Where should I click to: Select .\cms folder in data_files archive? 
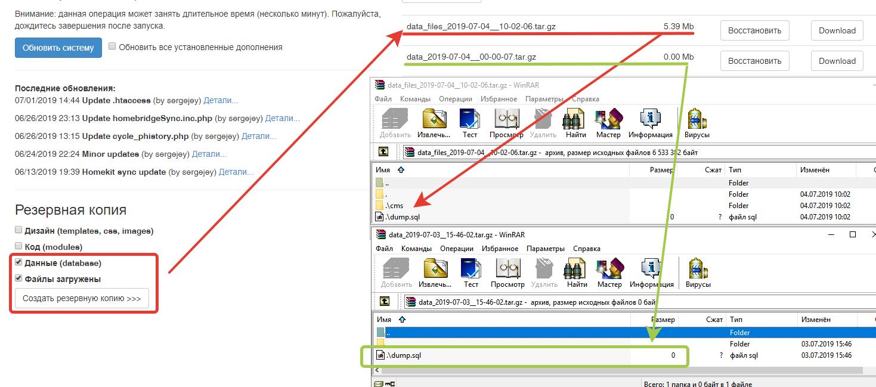click(395, 206)
